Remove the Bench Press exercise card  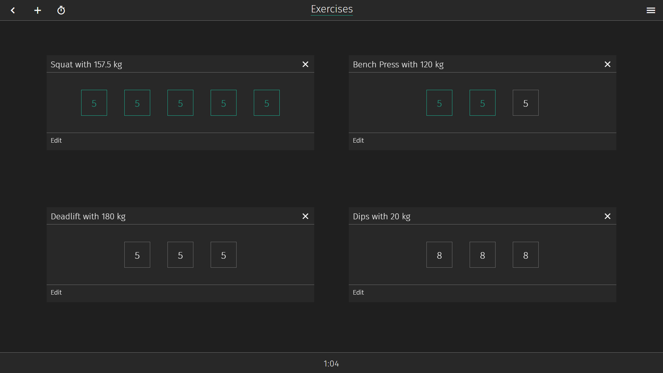tap(607, 64)
